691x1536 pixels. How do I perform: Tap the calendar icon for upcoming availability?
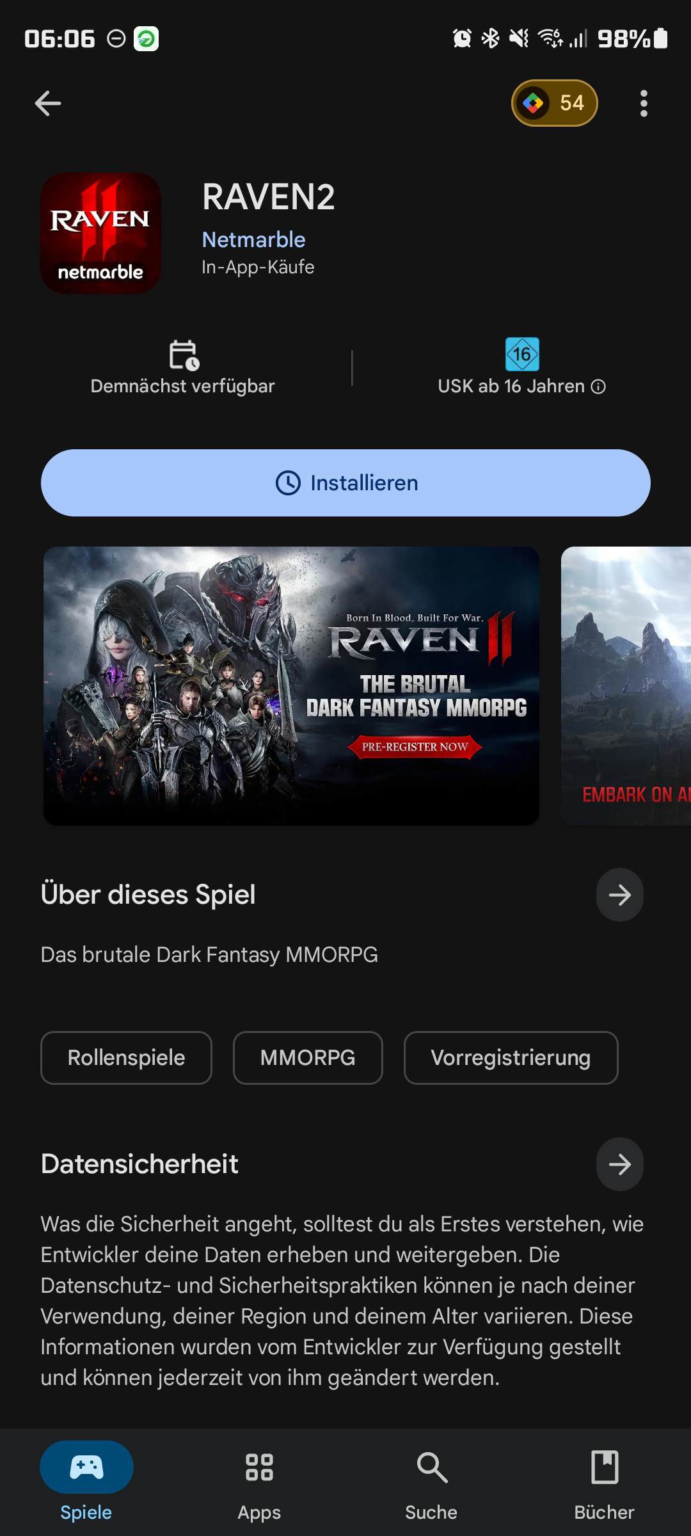pos(184,355)
